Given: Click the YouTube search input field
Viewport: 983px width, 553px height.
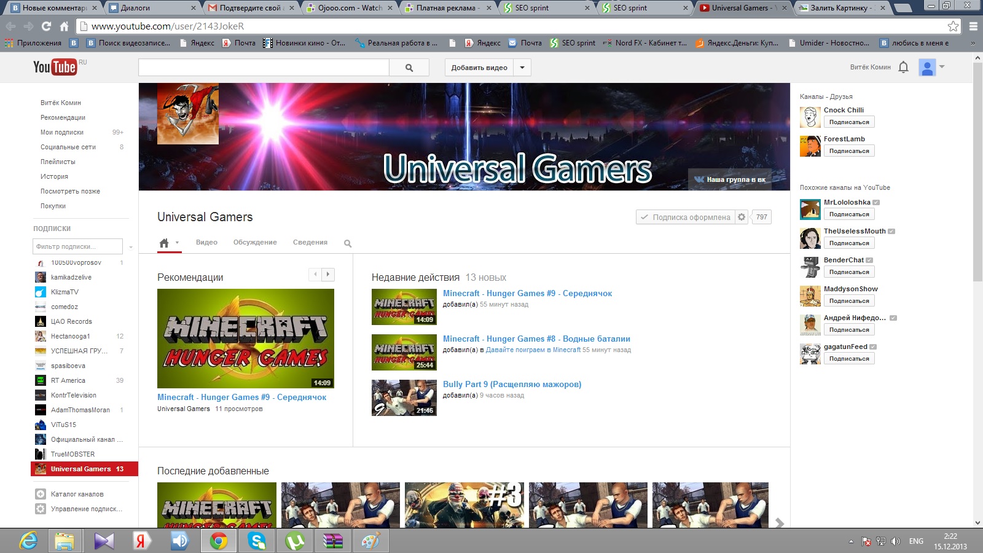Looking at the screenshot, I should coord(264,68).
